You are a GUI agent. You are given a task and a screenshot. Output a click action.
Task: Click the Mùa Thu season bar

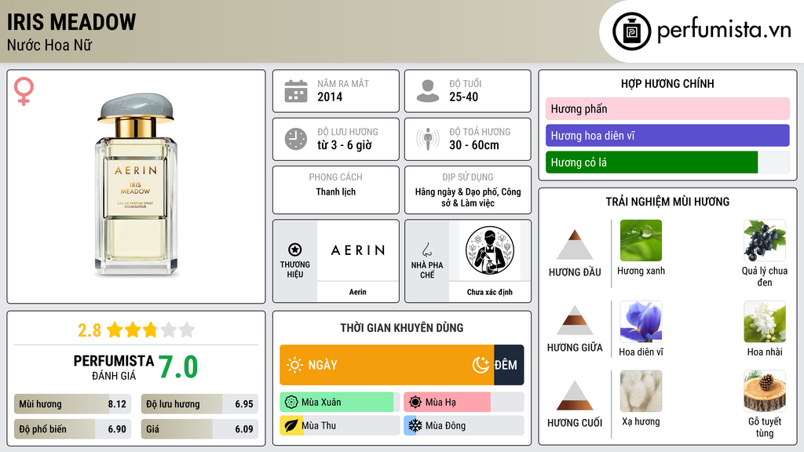[339, 425]
